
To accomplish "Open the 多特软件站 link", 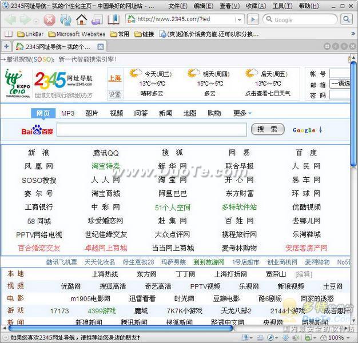I will pyautogui.click(x=240, y=207).
